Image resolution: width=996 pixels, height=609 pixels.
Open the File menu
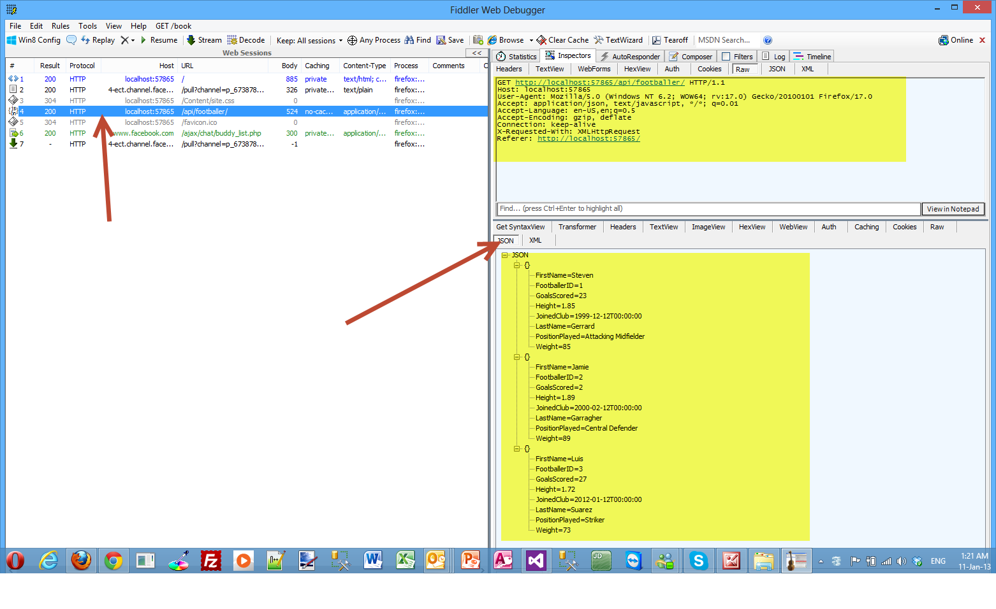point(15,26)
